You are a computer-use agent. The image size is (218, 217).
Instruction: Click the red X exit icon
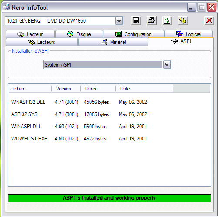209,20
